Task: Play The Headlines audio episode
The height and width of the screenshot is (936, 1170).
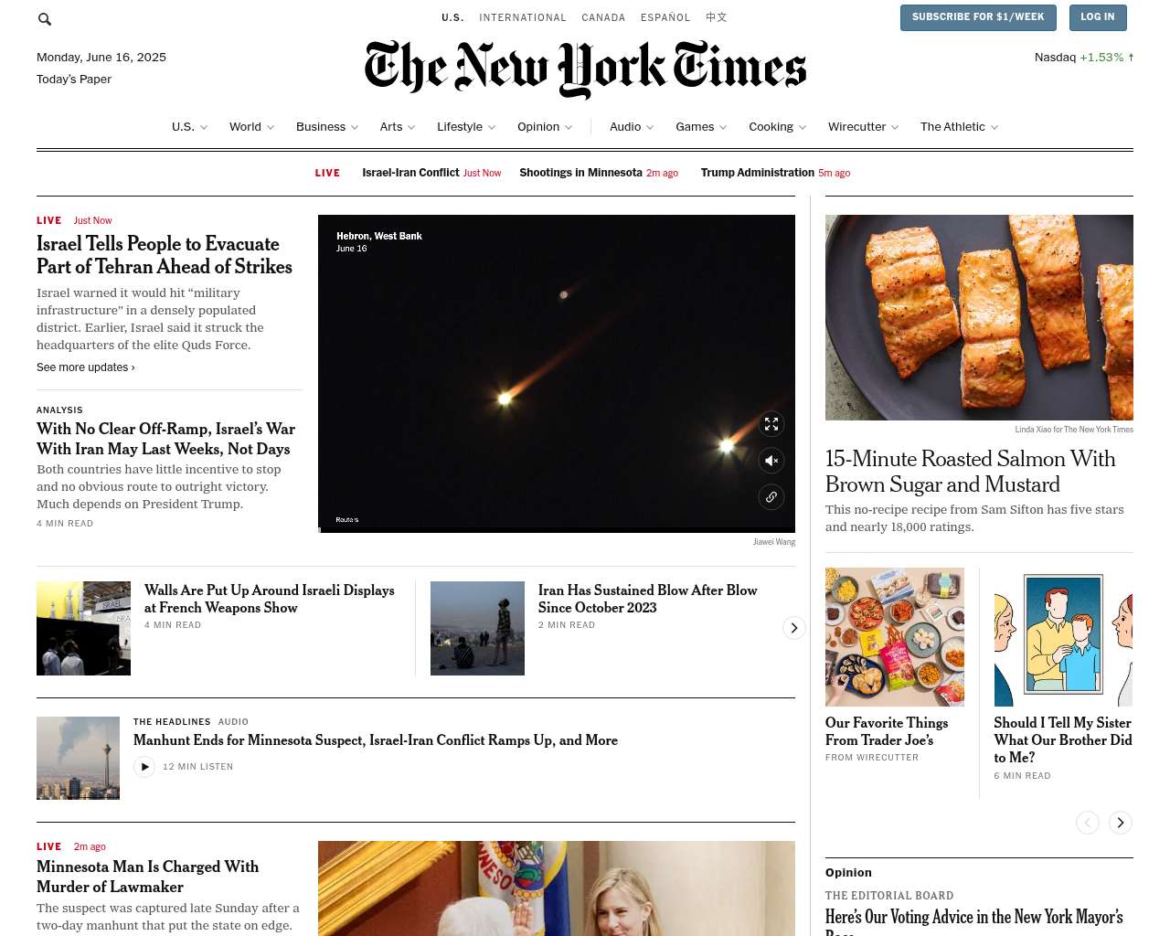Action: click(144, 767)
